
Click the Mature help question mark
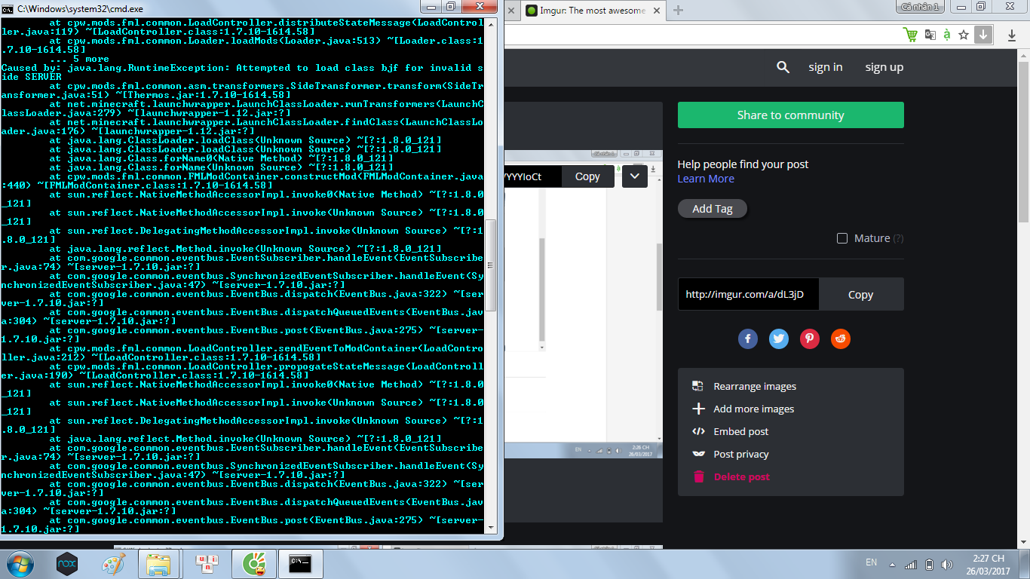pyautogui.click(x=898, y=238)
